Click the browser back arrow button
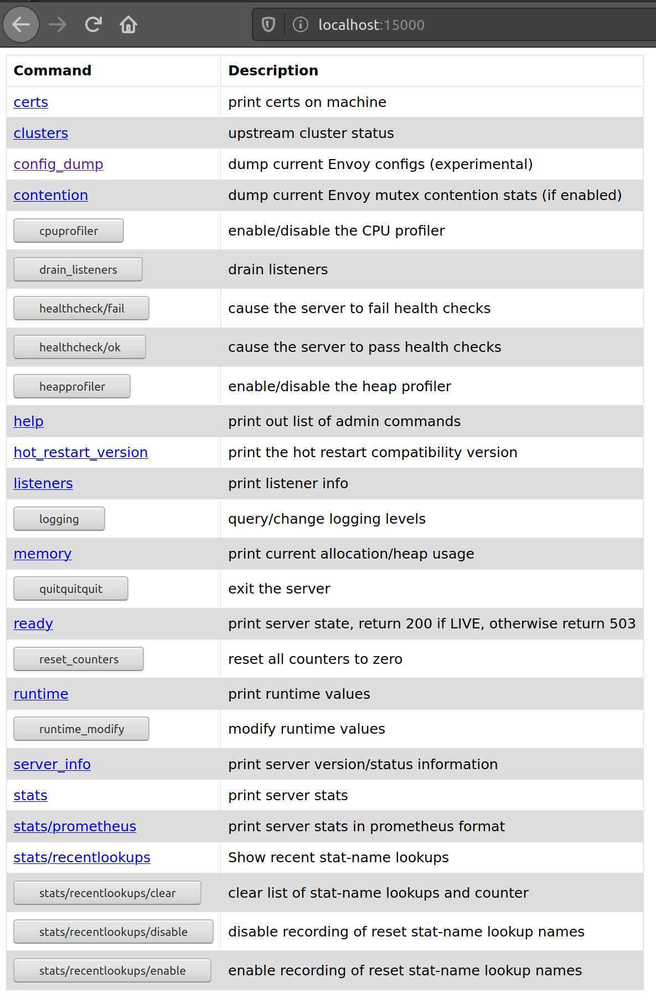This screenshot has width=656, height=1003. click(21, 24)
